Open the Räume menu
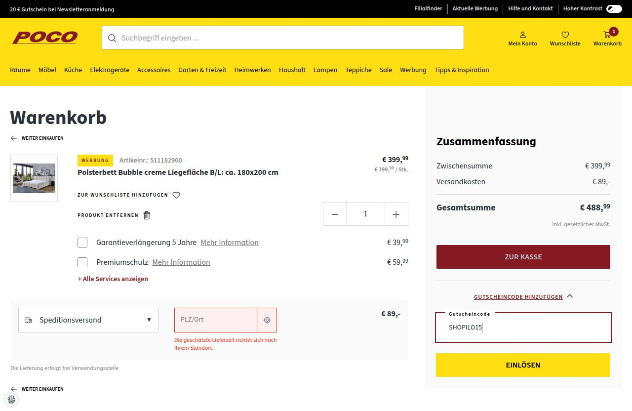Image resolution: width=632 pixels, height=411 pixels. click(20, 70)
